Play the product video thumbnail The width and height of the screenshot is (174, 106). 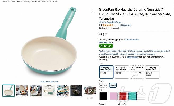pos(90,91)
